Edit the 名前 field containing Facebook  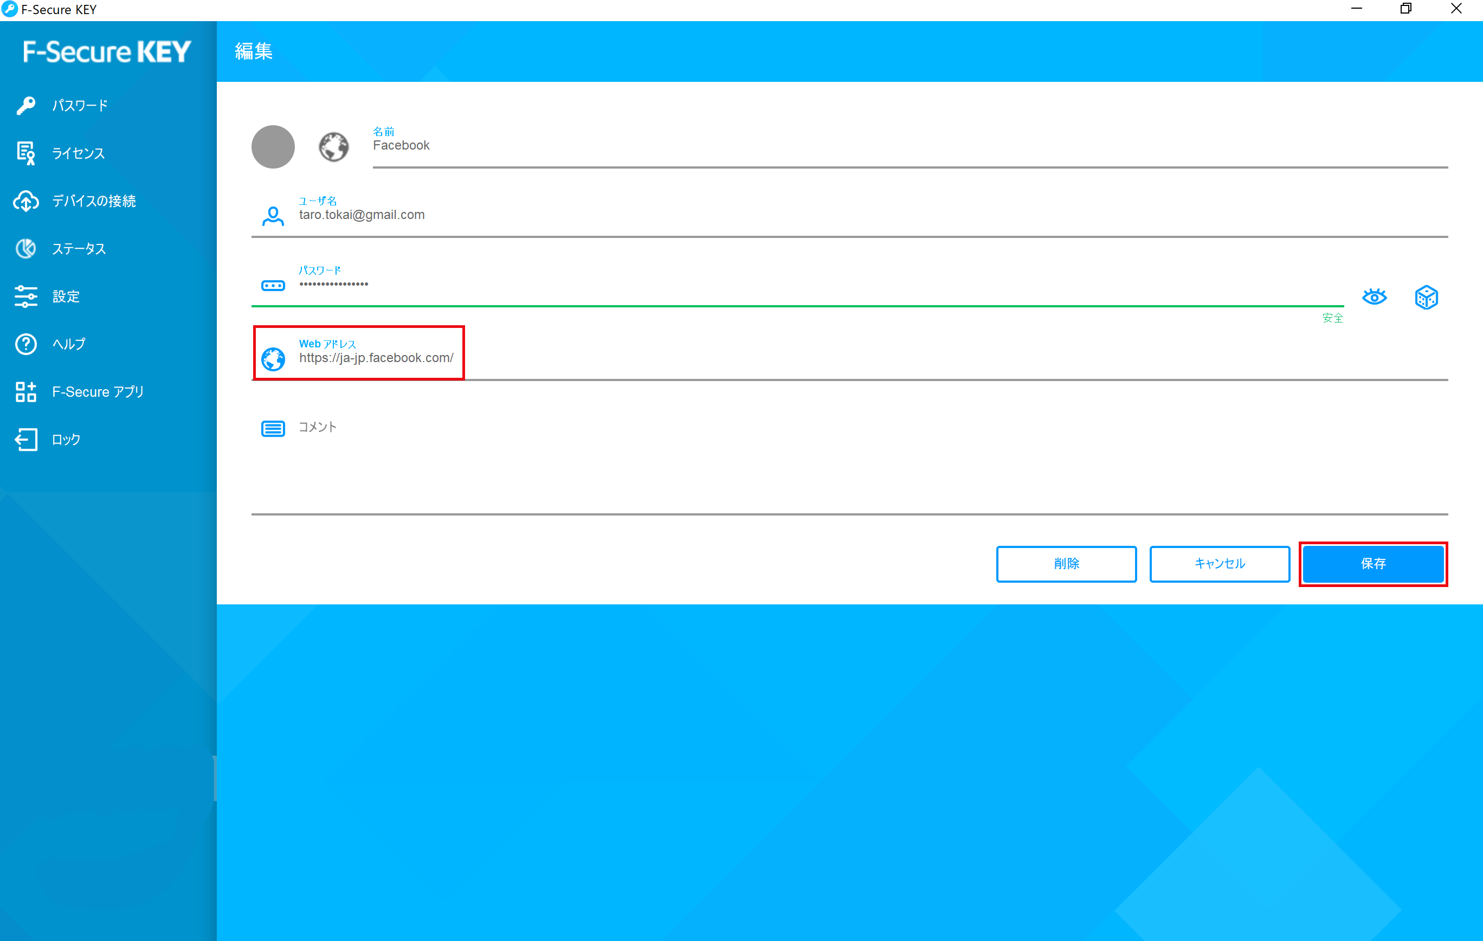[910, 146]
